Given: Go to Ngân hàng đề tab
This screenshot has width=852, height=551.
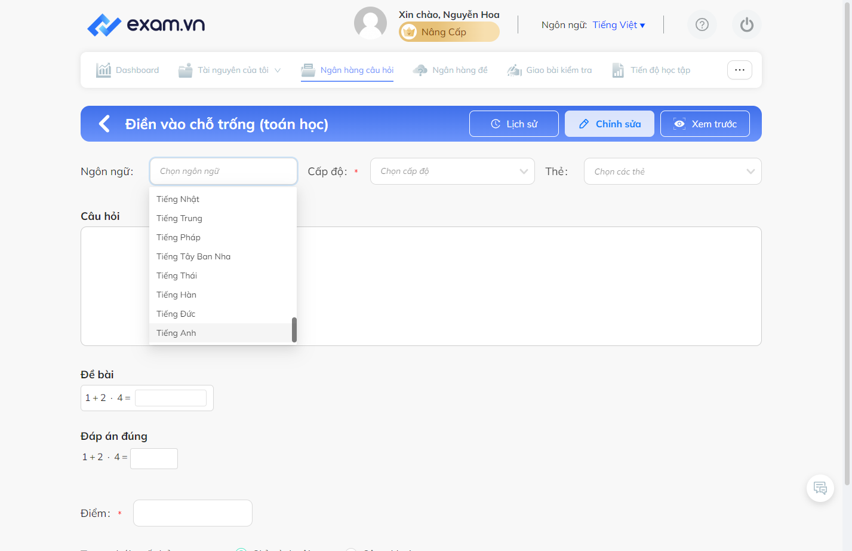Looking at the screenshot, I should (450, 70).
